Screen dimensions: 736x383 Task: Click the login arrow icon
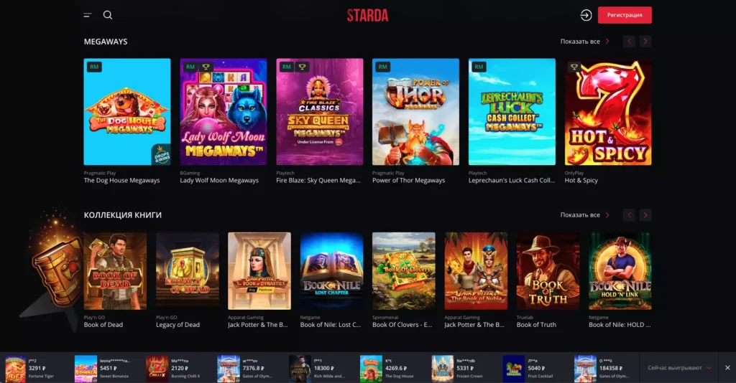pyautogui.click(x=586, y=15)
